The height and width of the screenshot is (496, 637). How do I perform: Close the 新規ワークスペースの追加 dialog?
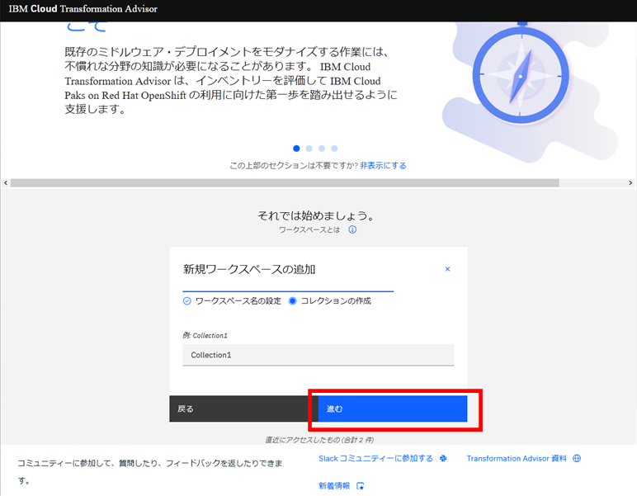pyautogui.click(x=447, y=269)
